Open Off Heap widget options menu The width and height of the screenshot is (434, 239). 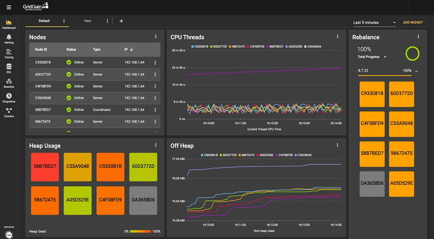tap(337, 145)
